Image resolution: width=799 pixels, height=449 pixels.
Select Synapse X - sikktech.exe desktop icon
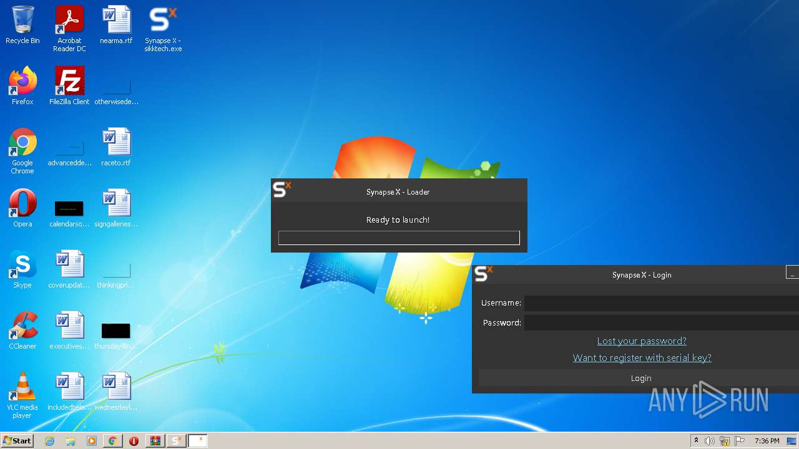163,29
